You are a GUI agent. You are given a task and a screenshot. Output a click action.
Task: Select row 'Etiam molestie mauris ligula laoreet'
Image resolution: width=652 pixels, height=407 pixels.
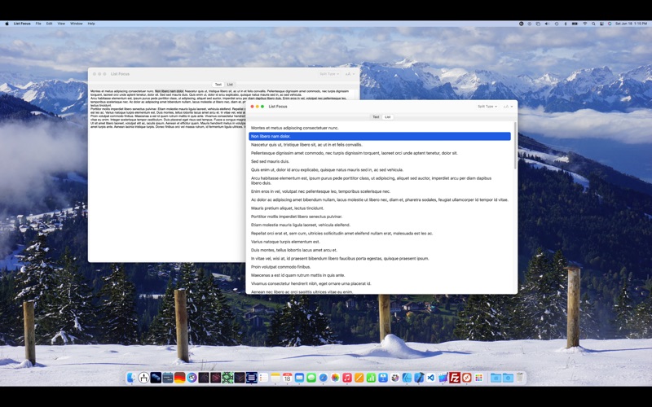[380, 225]
